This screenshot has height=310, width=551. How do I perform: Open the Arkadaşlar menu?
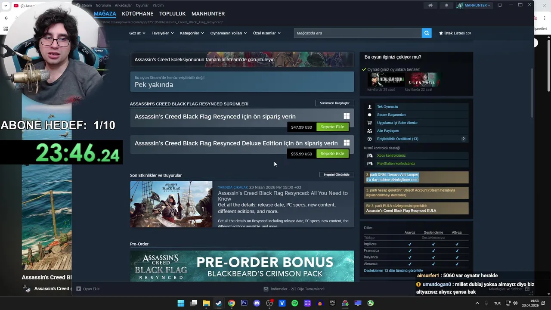(124, 6)
